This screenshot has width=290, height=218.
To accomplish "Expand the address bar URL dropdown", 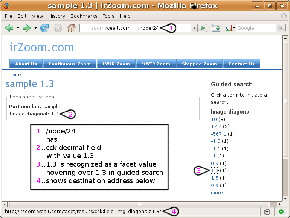I will 194,28.
